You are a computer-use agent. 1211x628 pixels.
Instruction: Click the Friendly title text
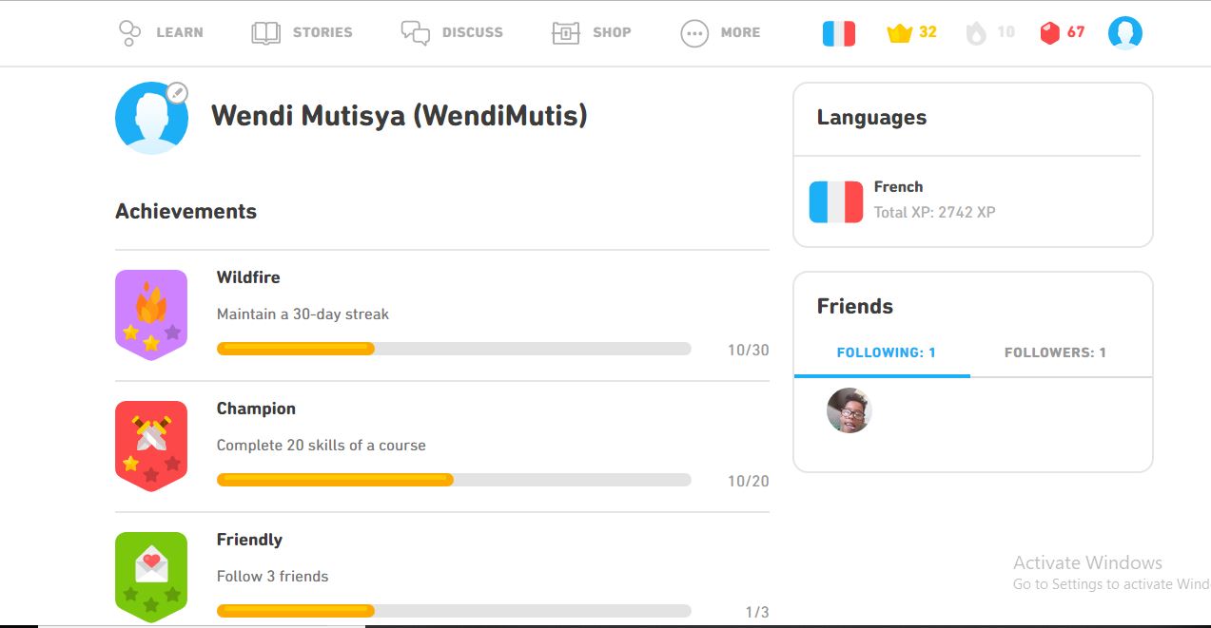[249, 540]
